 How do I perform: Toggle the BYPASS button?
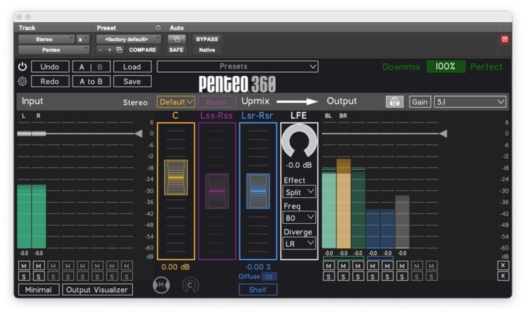206,39
